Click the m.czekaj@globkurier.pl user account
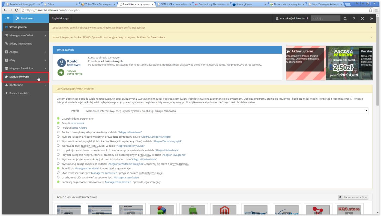This screenshot has width=381, height=216. click(x=292, y=18)
